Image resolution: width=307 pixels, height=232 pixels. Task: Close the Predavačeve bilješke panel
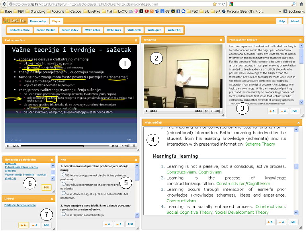point(300,40)
